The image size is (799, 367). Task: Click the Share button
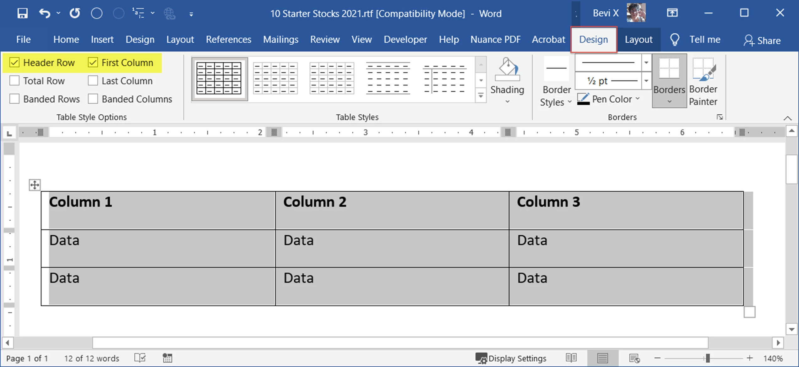tap(762, 40)
